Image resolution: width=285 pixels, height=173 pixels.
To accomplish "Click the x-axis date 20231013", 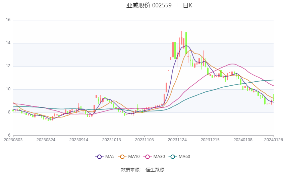I will point(112,140).
